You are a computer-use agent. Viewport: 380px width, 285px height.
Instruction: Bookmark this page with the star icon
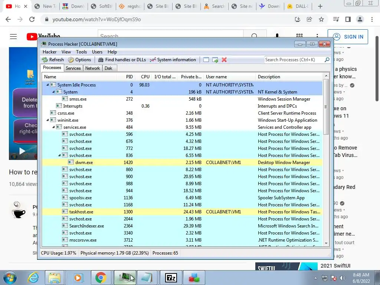(x=321, y=19)
